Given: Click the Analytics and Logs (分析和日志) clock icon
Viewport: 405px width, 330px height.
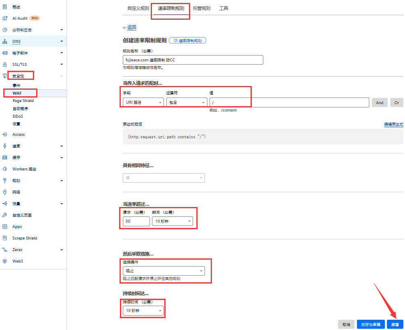Looking at the screenshot, I should pos(5,30).
